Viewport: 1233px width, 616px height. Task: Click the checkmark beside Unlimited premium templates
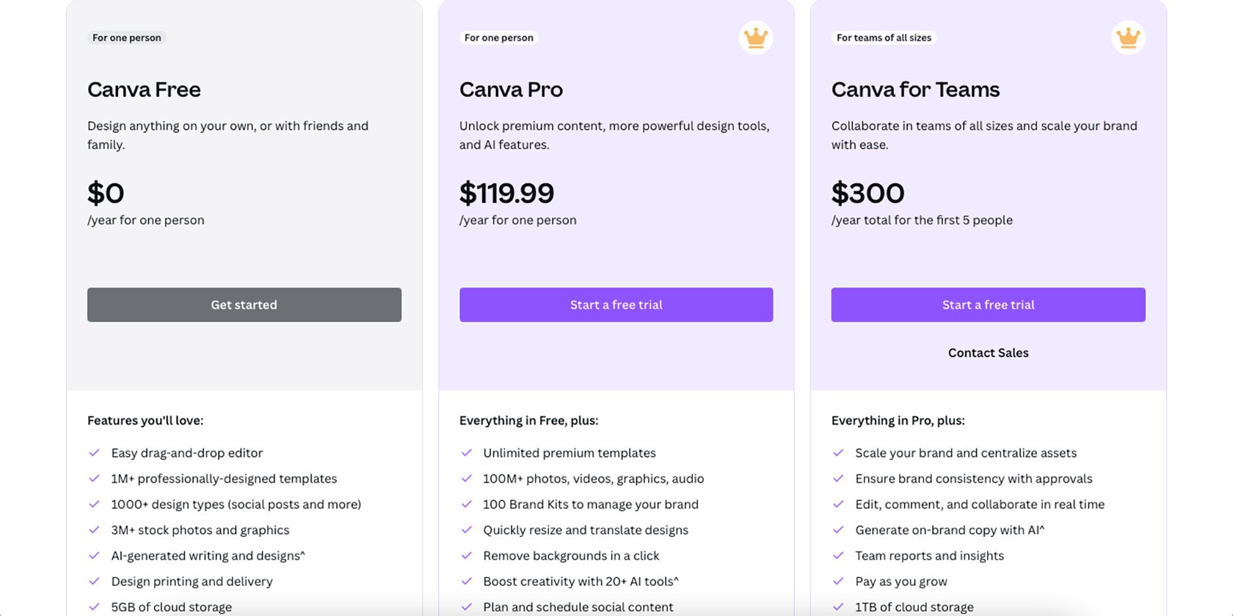[467, 453]
